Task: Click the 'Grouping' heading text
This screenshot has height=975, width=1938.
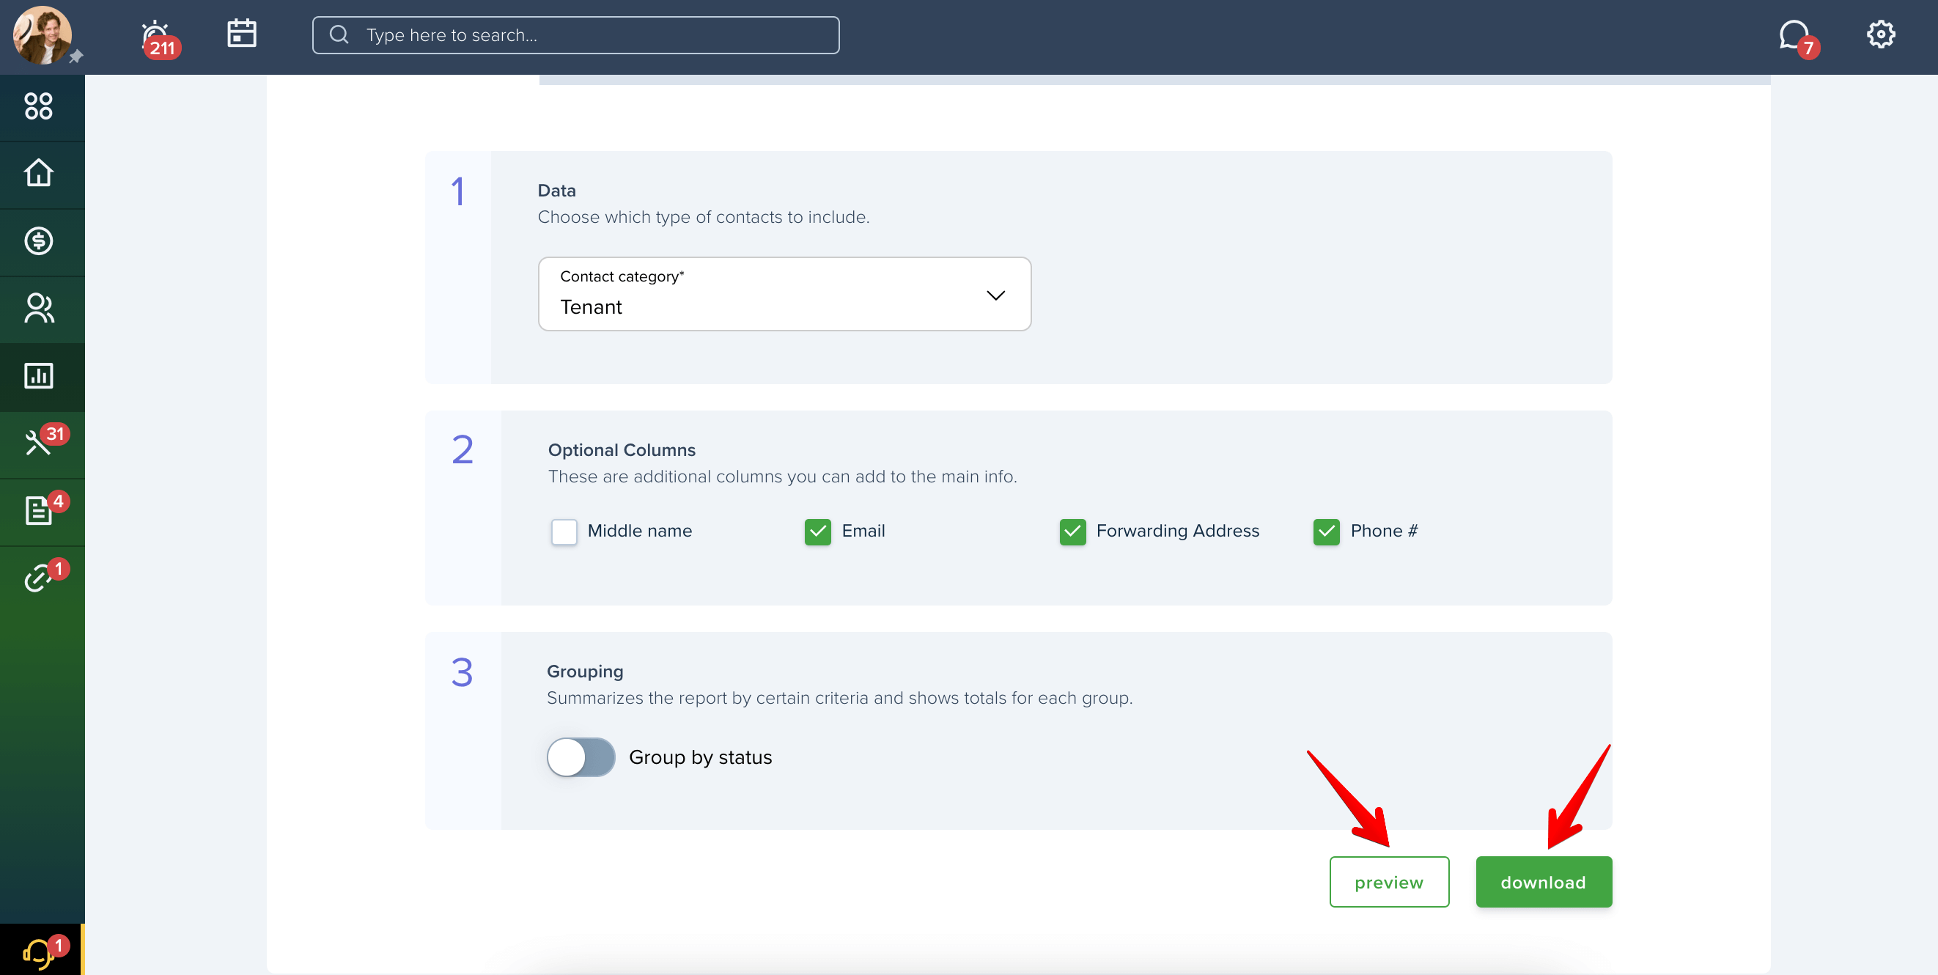Action: point(585,672)
